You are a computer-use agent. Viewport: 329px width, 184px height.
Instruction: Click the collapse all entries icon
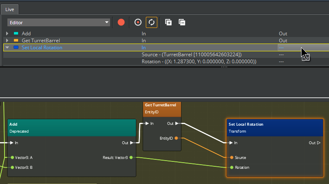pos(182,22)
